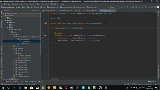Open Microsoft Edge from the taskbar
The image size is (160, 90).
[20, 88]
